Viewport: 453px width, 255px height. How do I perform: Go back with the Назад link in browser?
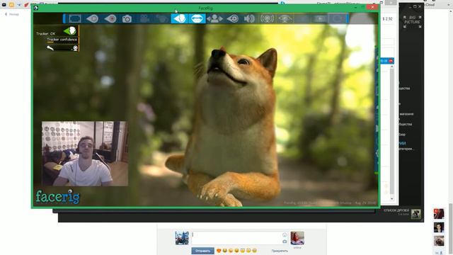click(12, 14)
